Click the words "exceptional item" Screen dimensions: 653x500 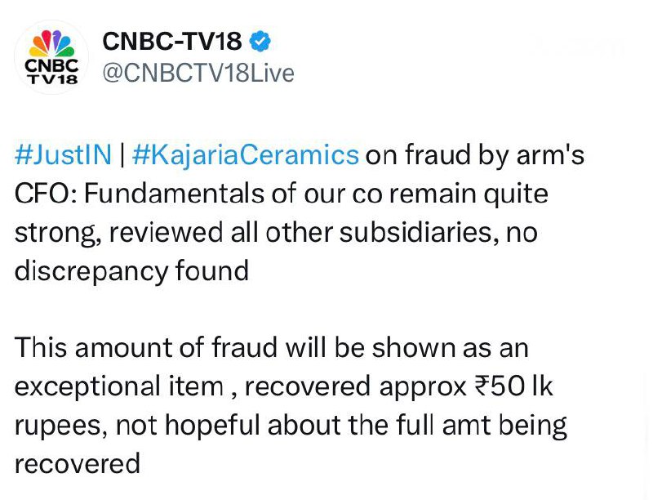click(x=119, y=386)
